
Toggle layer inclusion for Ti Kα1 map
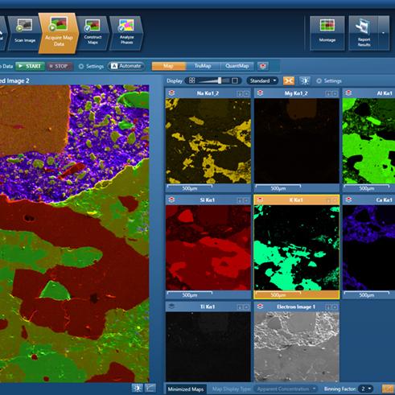[x=171, y=307]
